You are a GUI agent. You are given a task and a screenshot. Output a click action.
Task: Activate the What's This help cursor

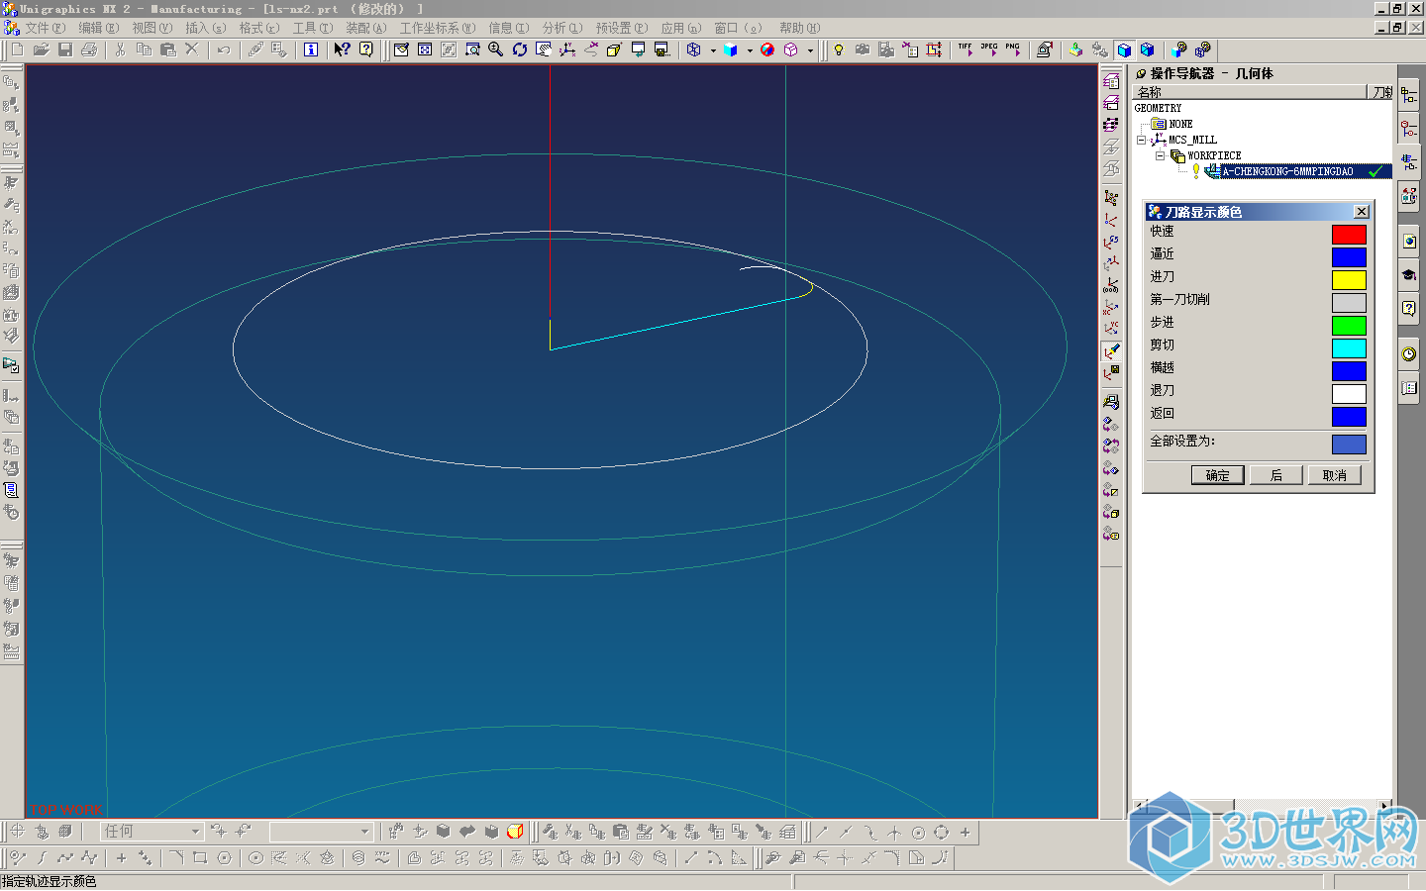click(x=342, y=49)
